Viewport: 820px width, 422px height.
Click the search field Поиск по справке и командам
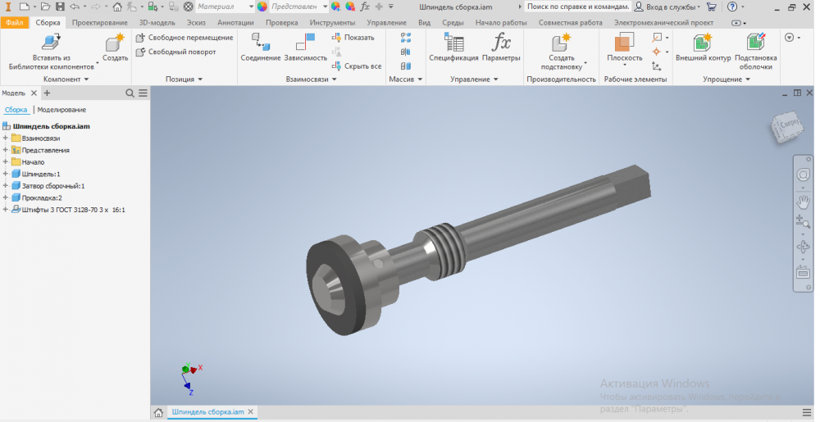coord(577,7)
